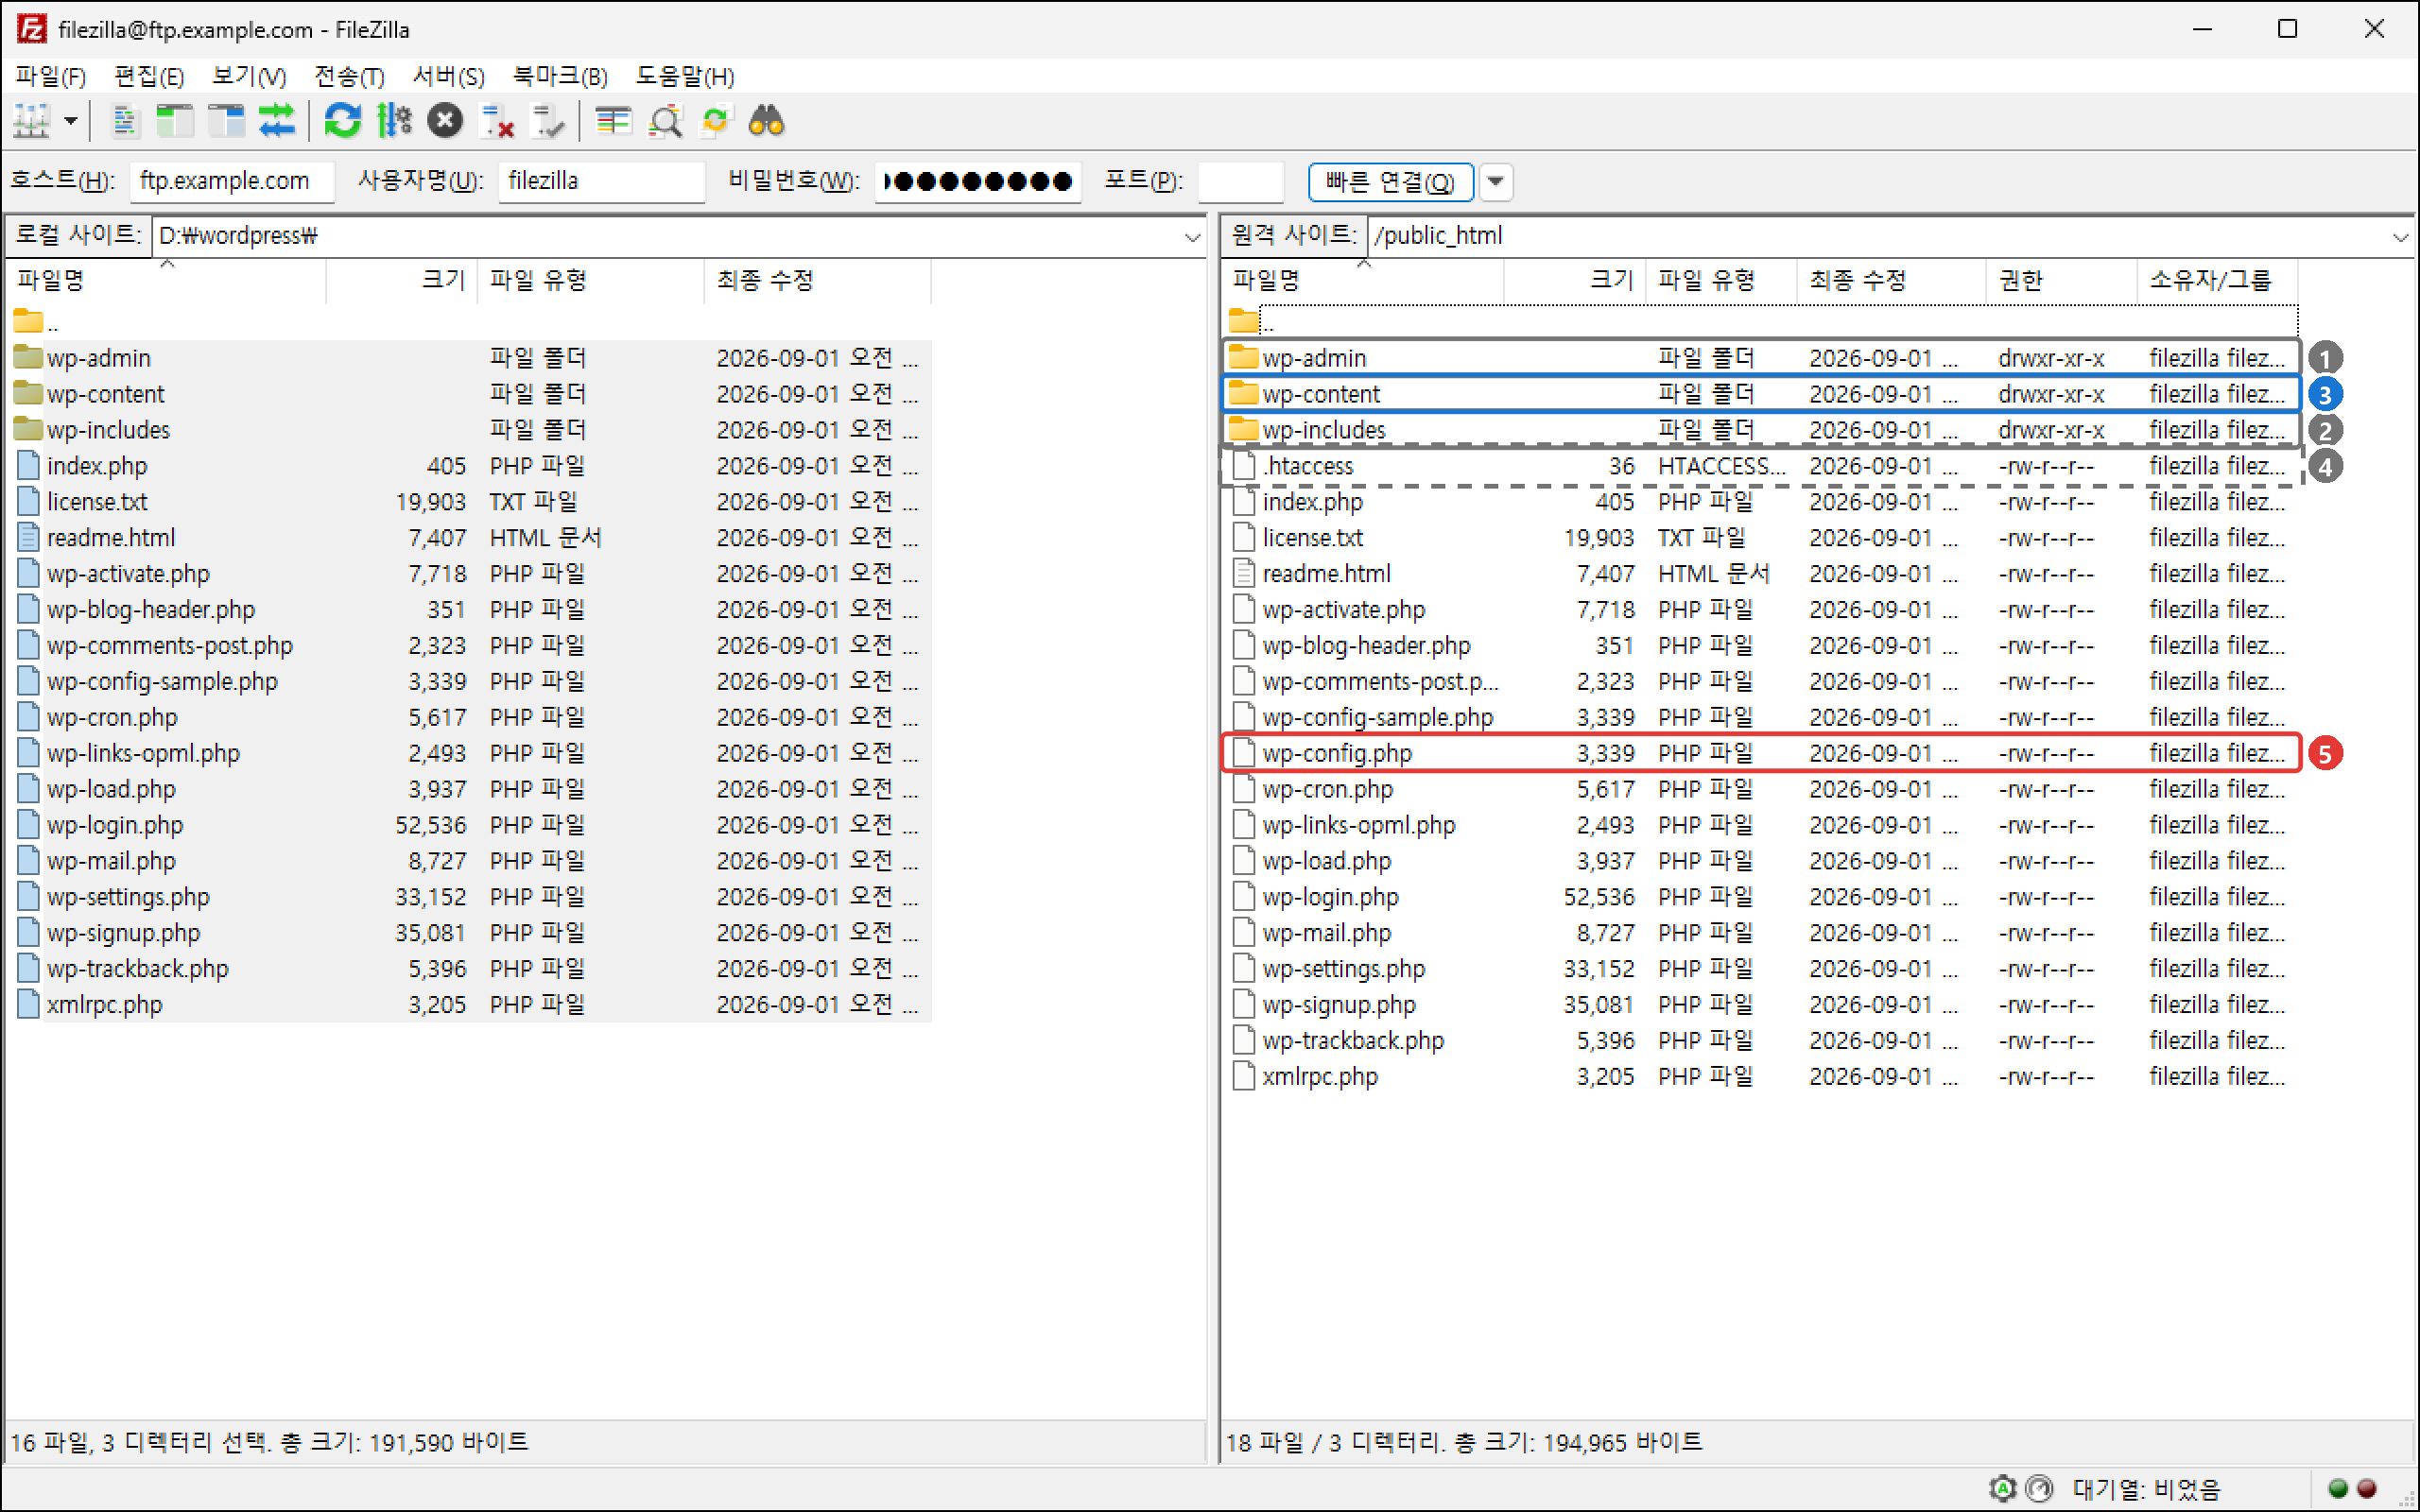Image resolution: width=2420 pixels, height=1512 pixels.
Task: Focus the 포트 port field
Action: click(x=1240, y=181)
